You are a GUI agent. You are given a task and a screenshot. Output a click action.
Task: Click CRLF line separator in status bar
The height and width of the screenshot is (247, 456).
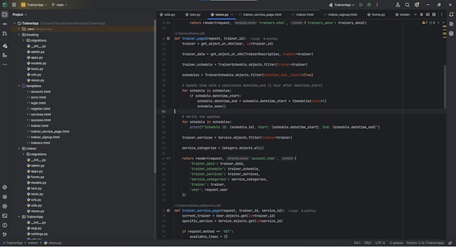(x=367, y=243)
